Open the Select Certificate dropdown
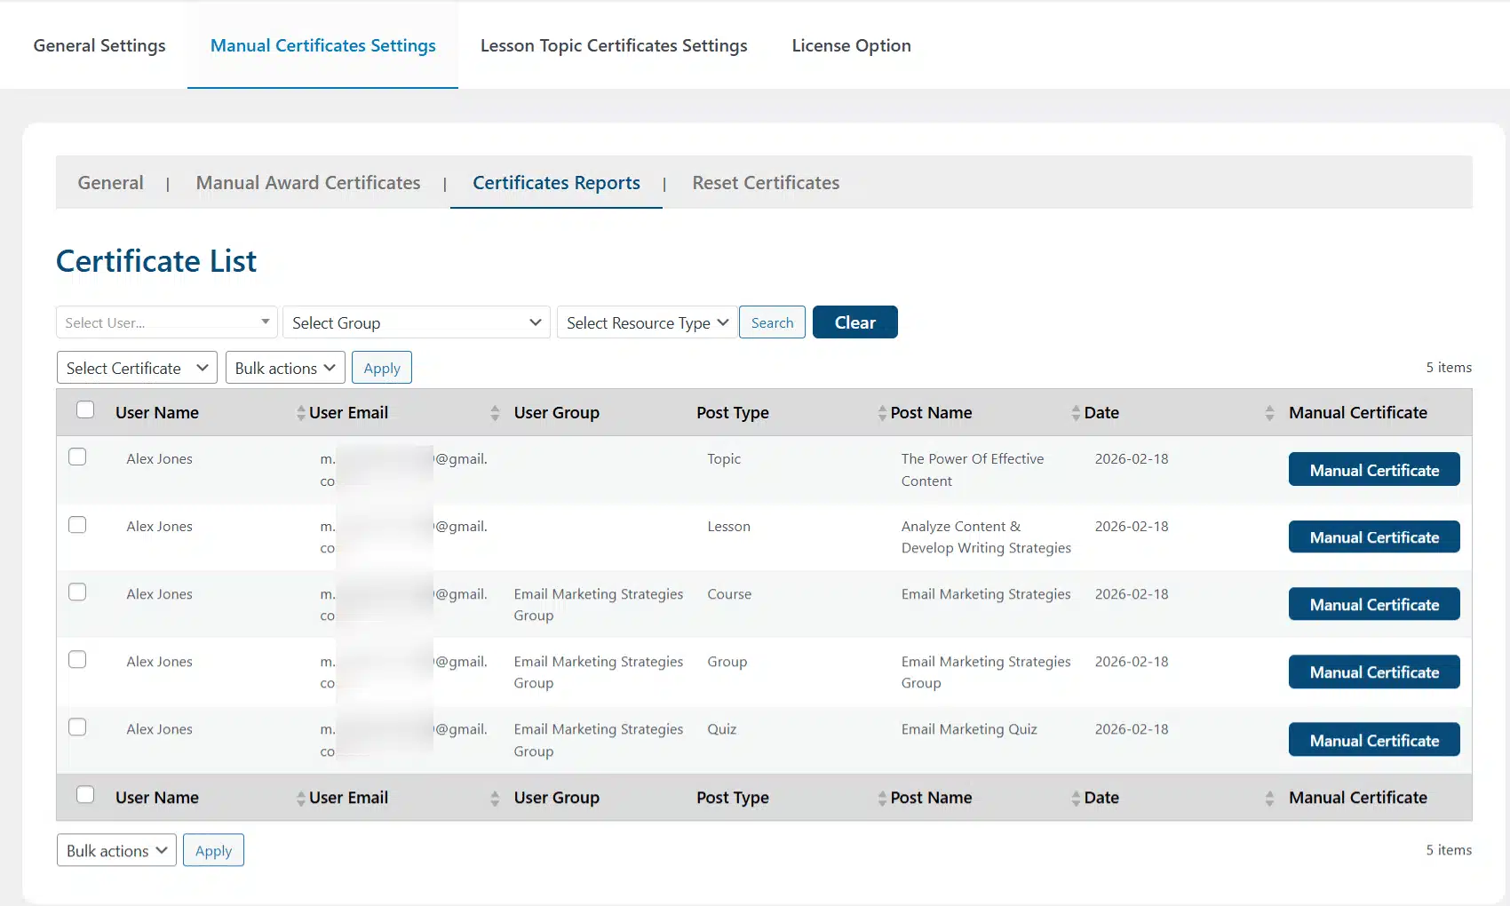Image resolution: width=1510 pixels, height=906 pixels. coord(137,368)
